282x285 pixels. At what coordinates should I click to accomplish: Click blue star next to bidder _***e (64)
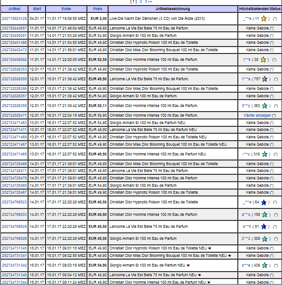264,202
